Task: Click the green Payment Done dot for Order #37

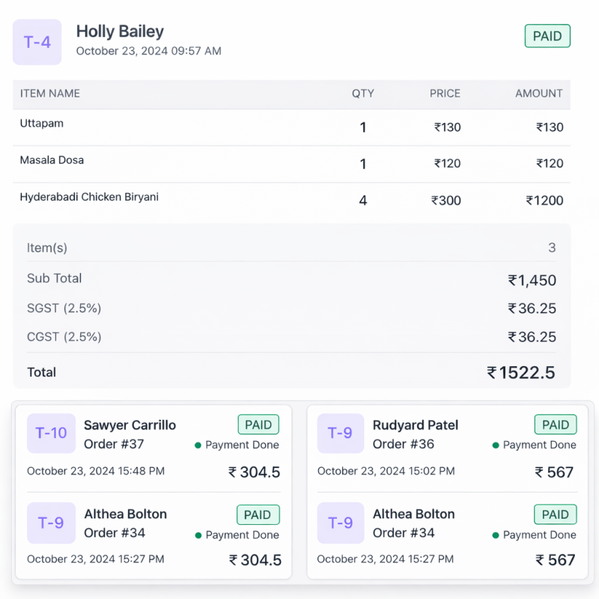Action: click(197, 445)
